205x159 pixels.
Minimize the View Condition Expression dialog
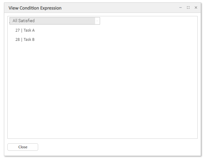coord(180,8)
